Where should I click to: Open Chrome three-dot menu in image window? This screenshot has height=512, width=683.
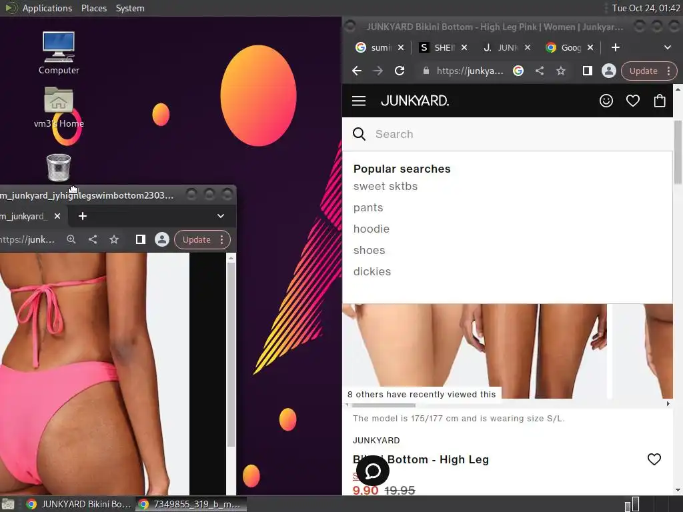coord(221,239)
